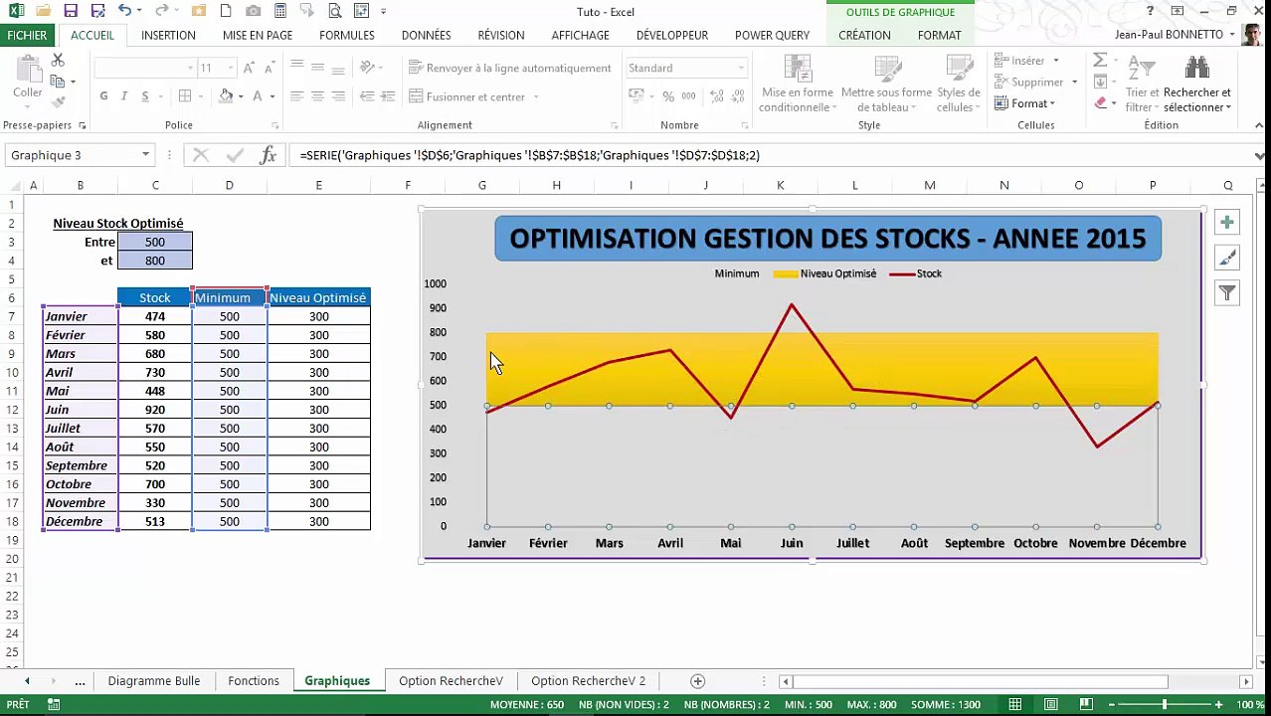Toggle Renvoyer à la ligne automatiquement

[509, 68]
